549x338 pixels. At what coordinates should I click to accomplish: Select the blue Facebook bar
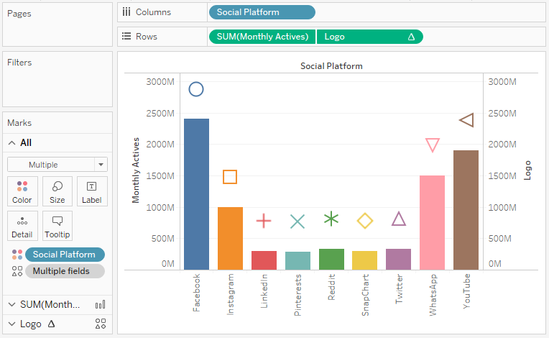196,194
